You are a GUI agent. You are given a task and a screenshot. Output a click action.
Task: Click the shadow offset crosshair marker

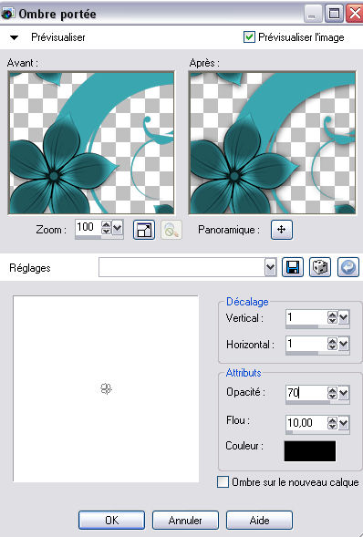106,388
